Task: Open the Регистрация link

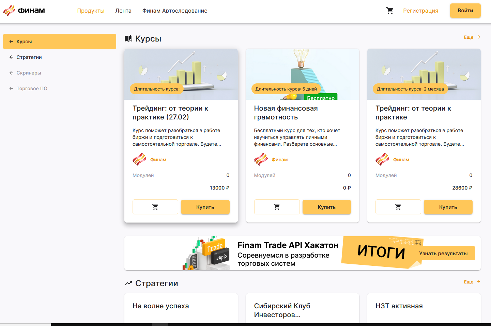Action: point(420,11)
